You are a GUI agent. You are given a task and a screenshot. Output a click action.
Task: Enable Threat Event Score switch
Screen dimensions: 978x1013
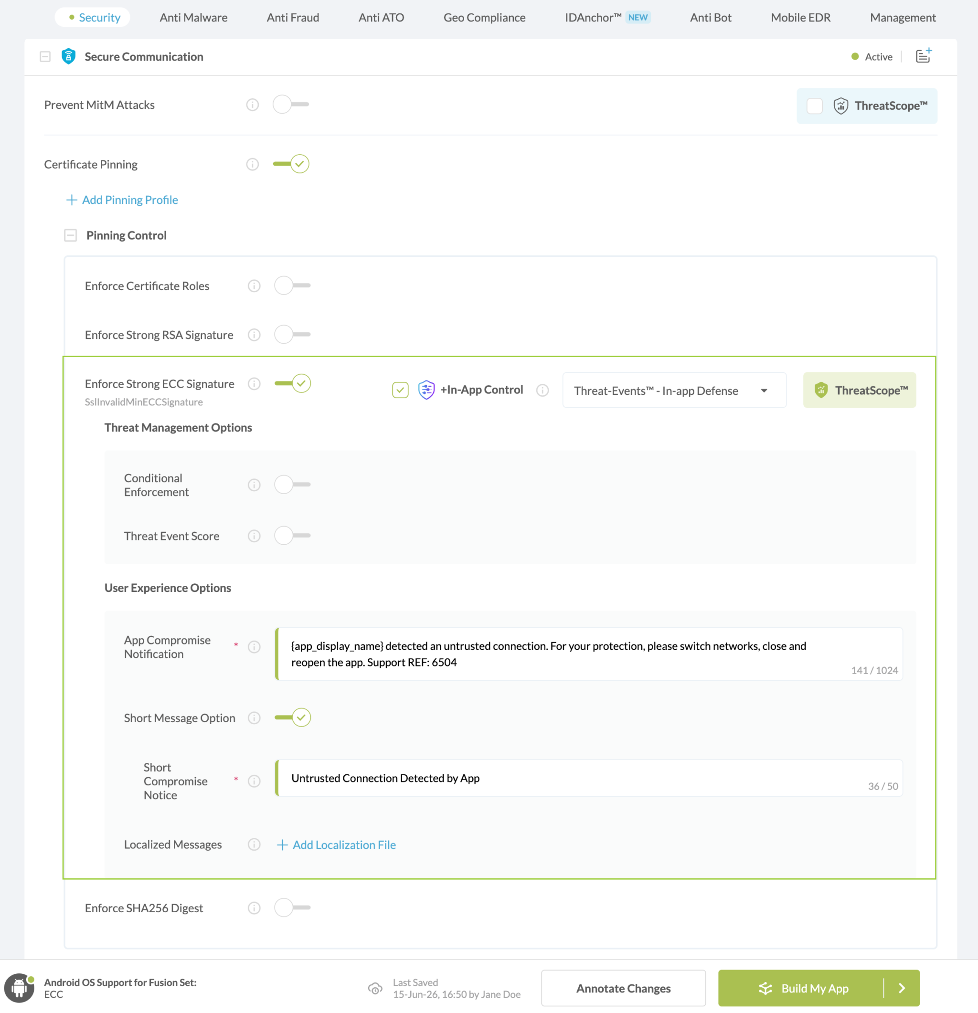coord(293,536)
